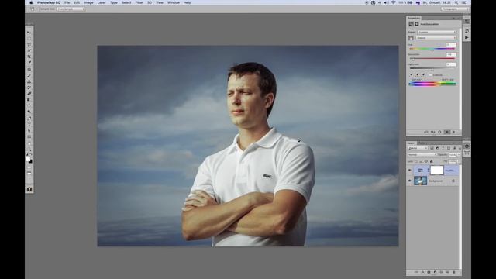Open the Image menu
Viewport: 496px width, 279px height.
coord(88,2)
